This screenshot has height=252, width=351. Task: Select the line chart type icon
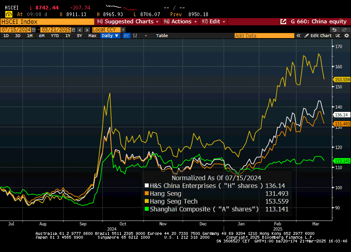click(x=126, y=36)
